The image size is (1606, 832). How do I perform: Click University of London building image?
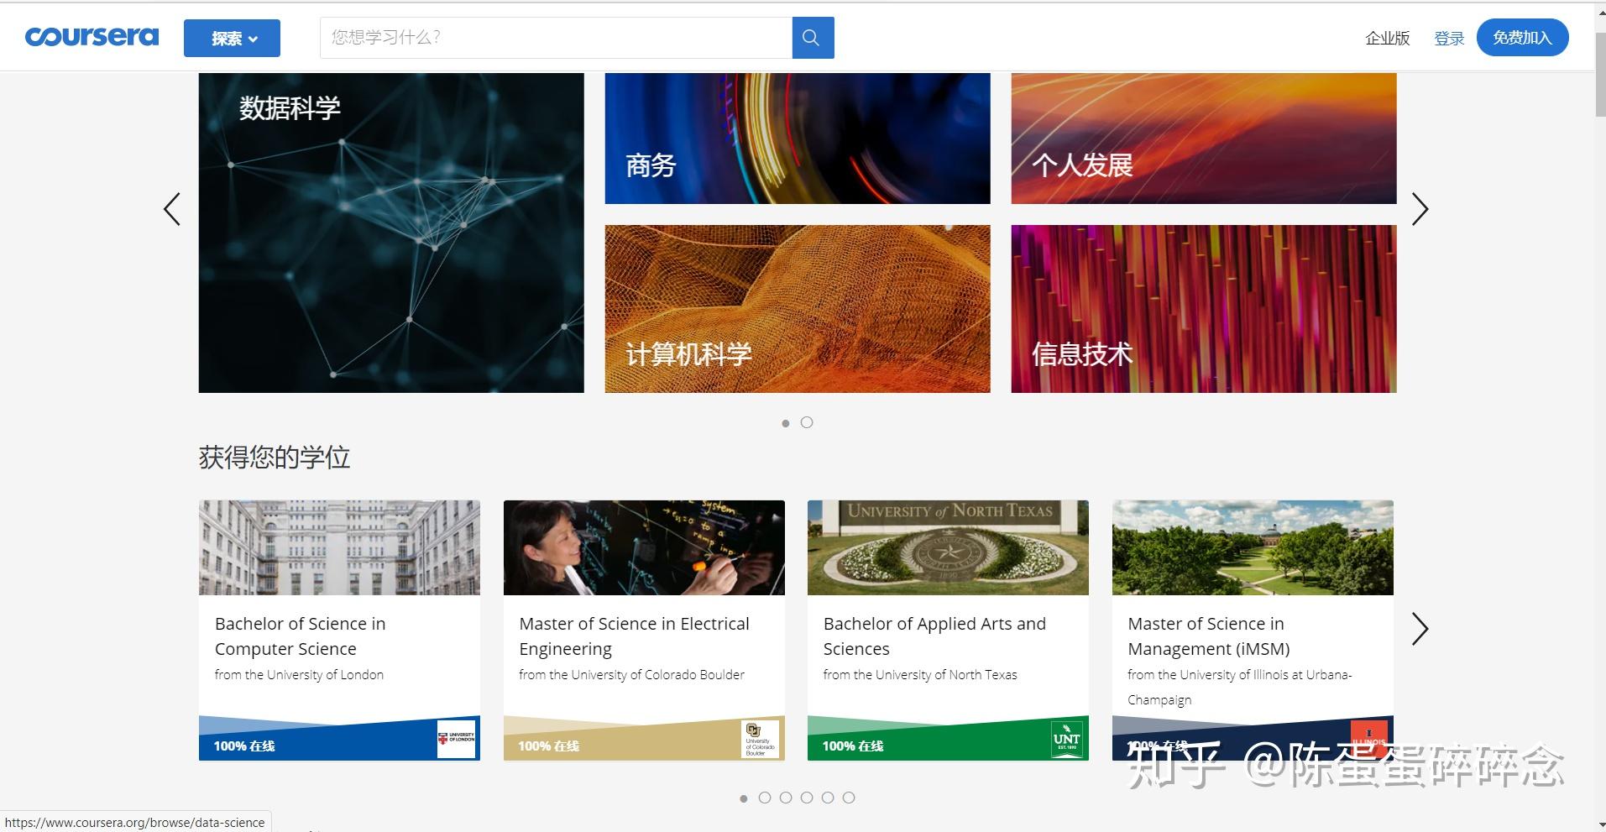339,547
